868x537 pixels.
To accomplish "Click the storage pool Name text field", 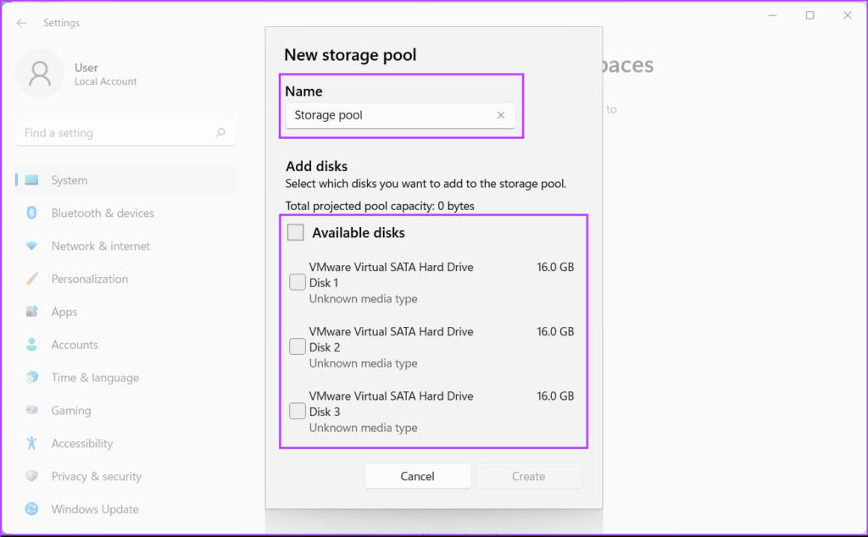I will (390, 115).
